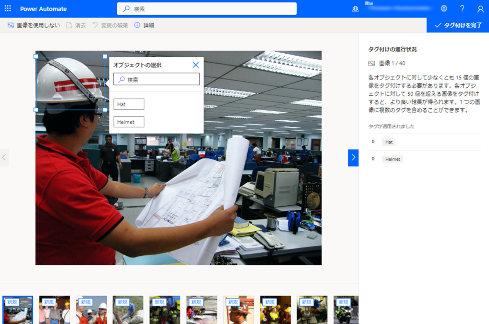This screenshot has height=324, width=489.
Task: Focus the top 検索 search box
Action: point(207,8)
